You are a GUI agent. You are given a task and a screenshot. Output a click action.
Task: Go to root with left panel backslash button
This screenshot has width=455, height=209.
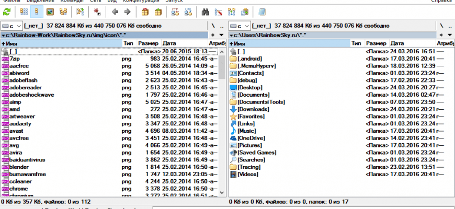[213, 26]
